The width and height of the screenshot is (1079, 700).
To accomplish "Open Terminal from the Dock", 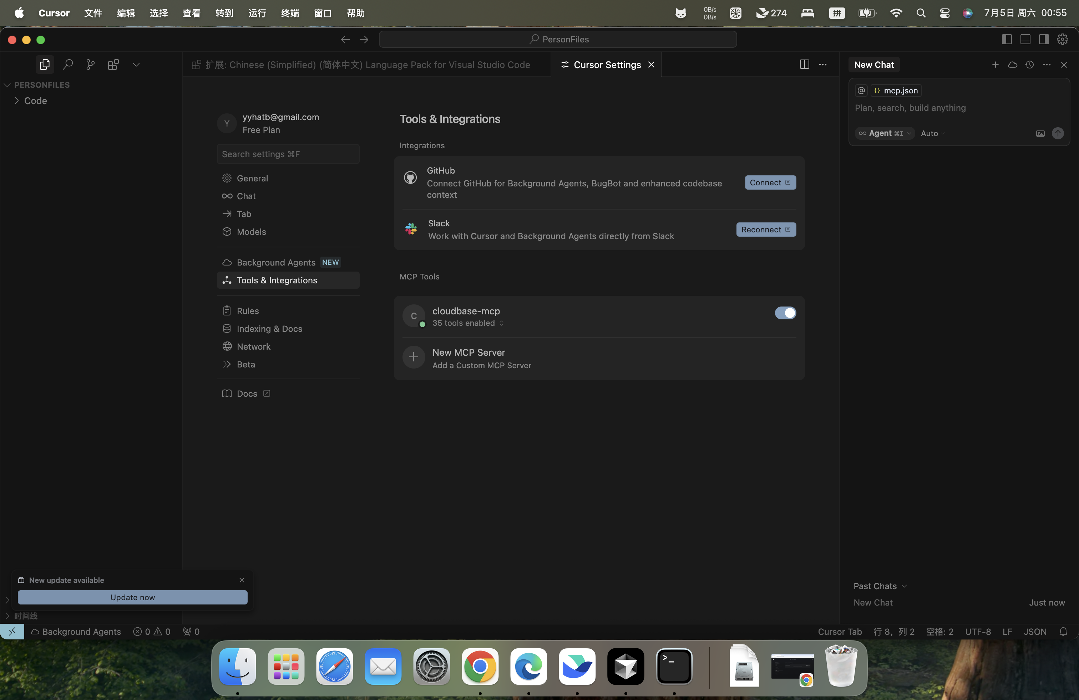I will (x=674, y=666).
